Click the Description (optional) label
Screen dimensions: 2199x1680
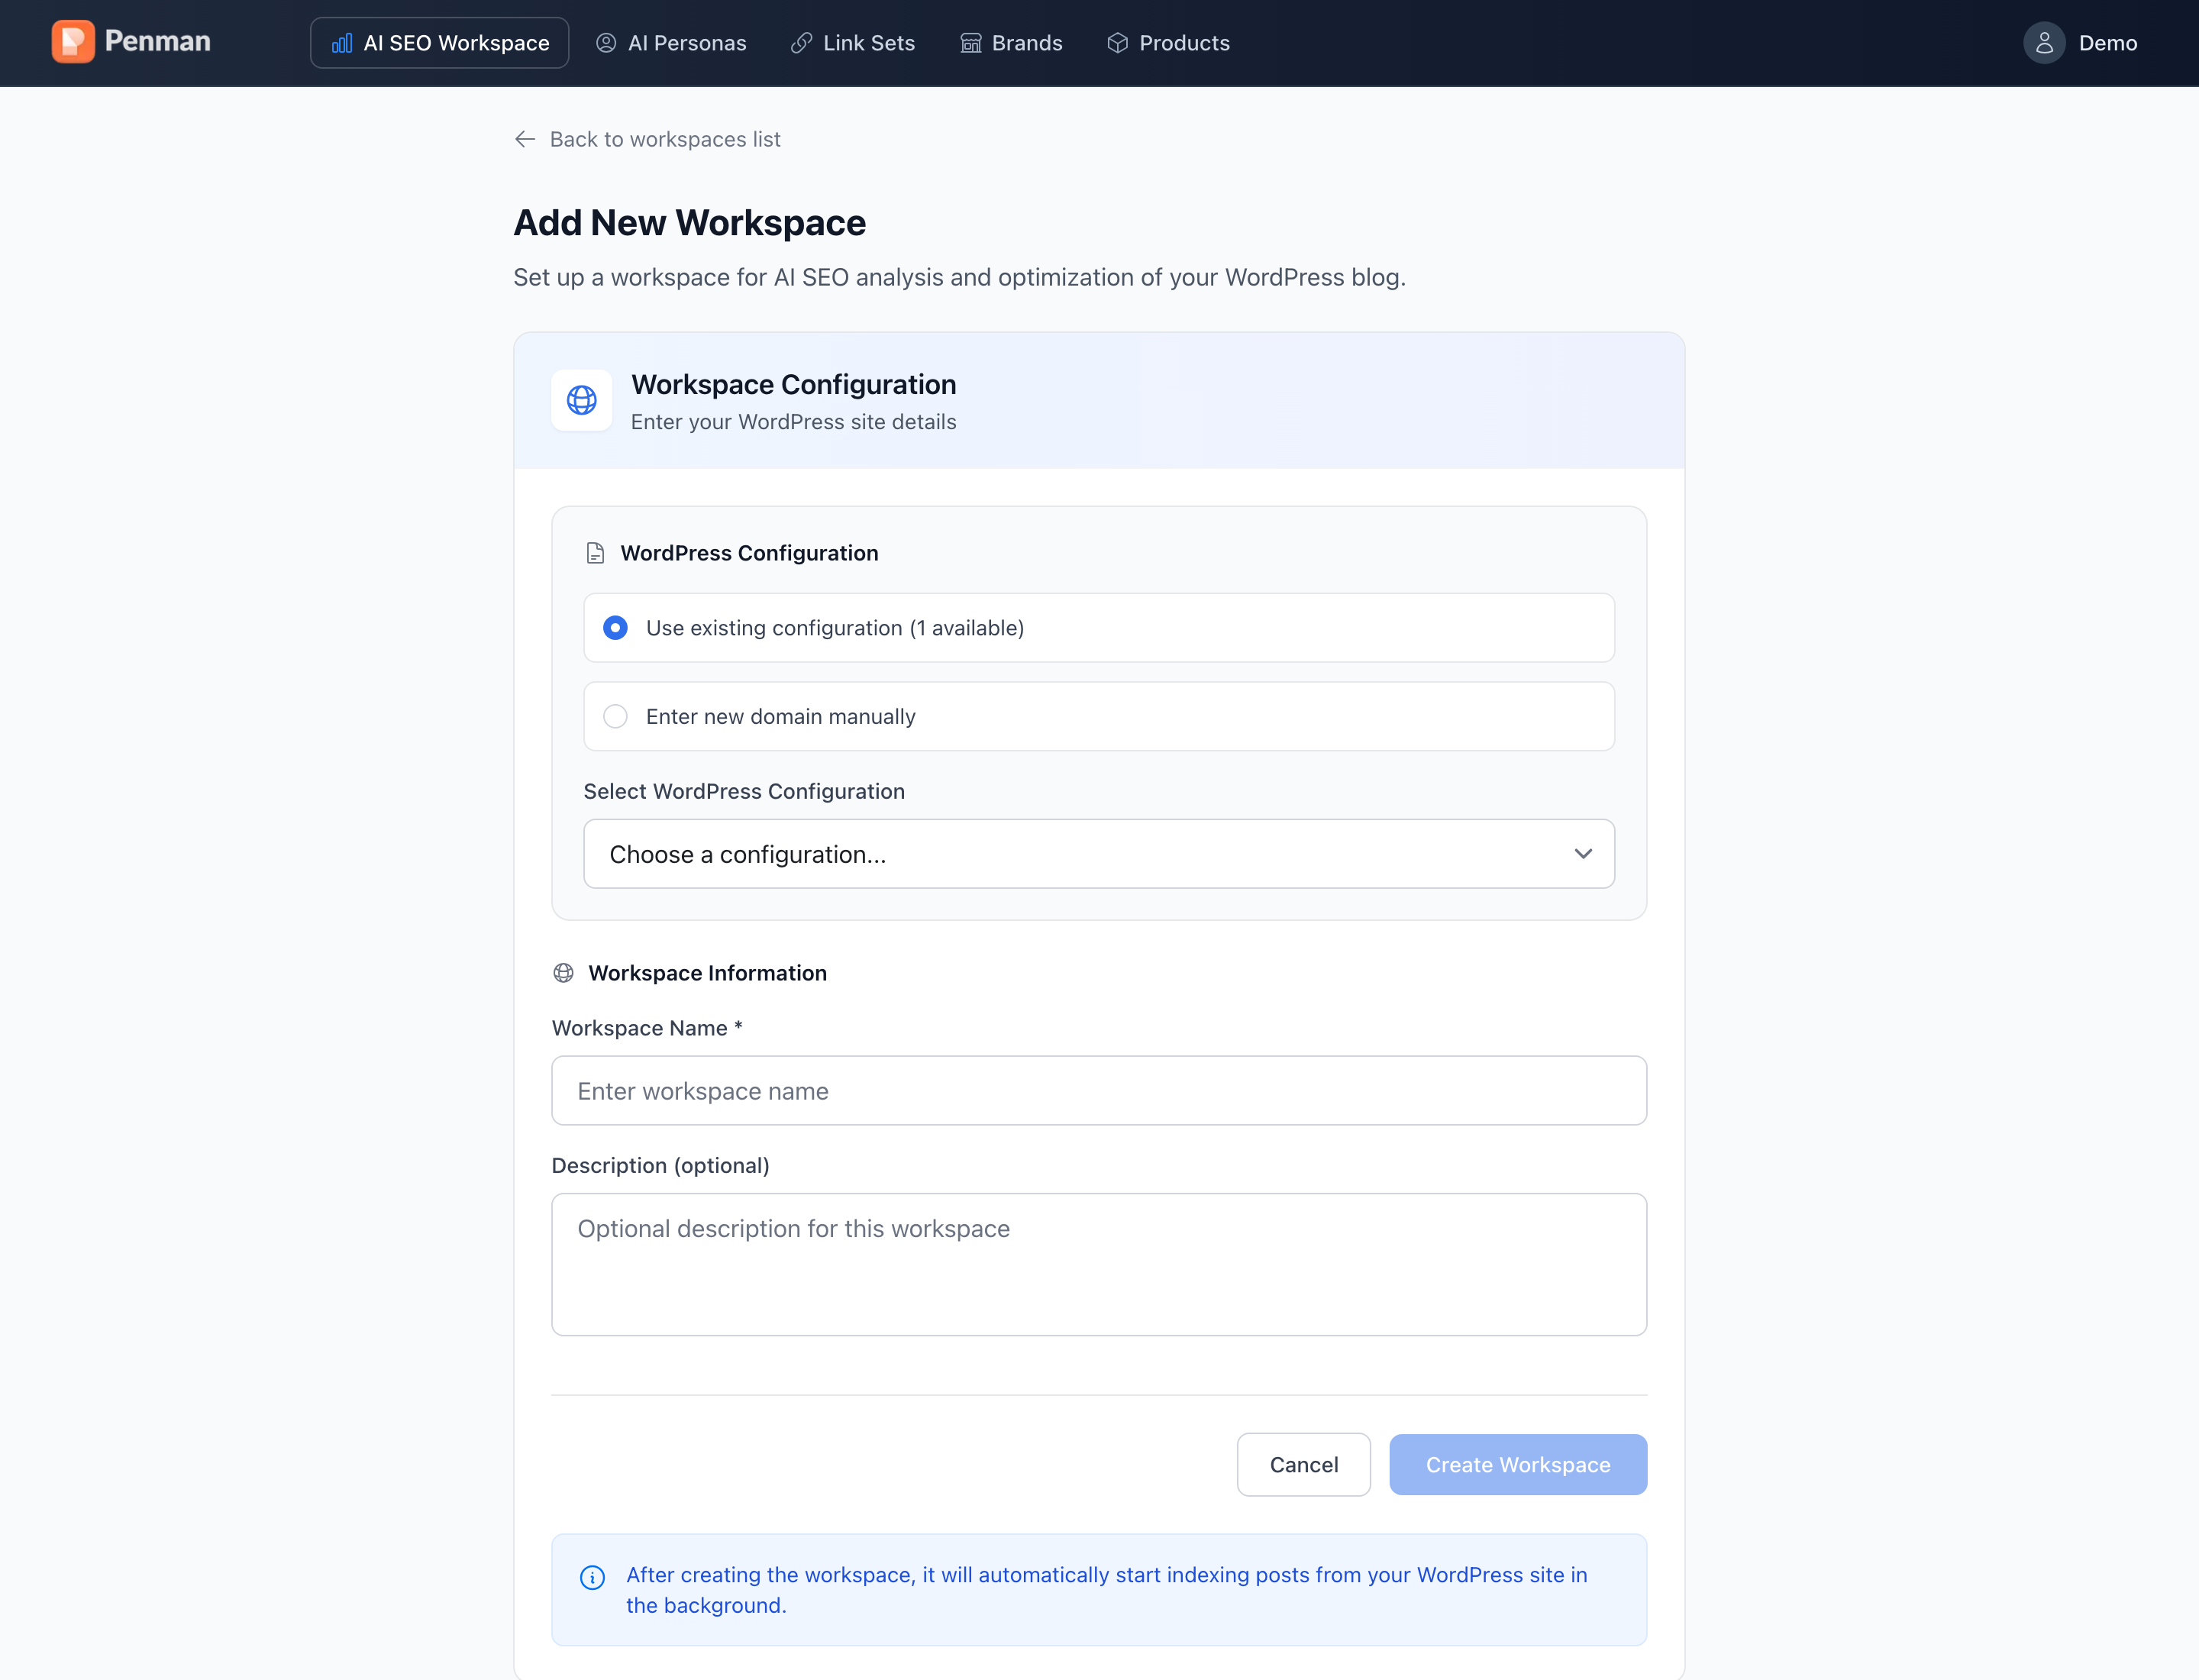pos(661,1166)
